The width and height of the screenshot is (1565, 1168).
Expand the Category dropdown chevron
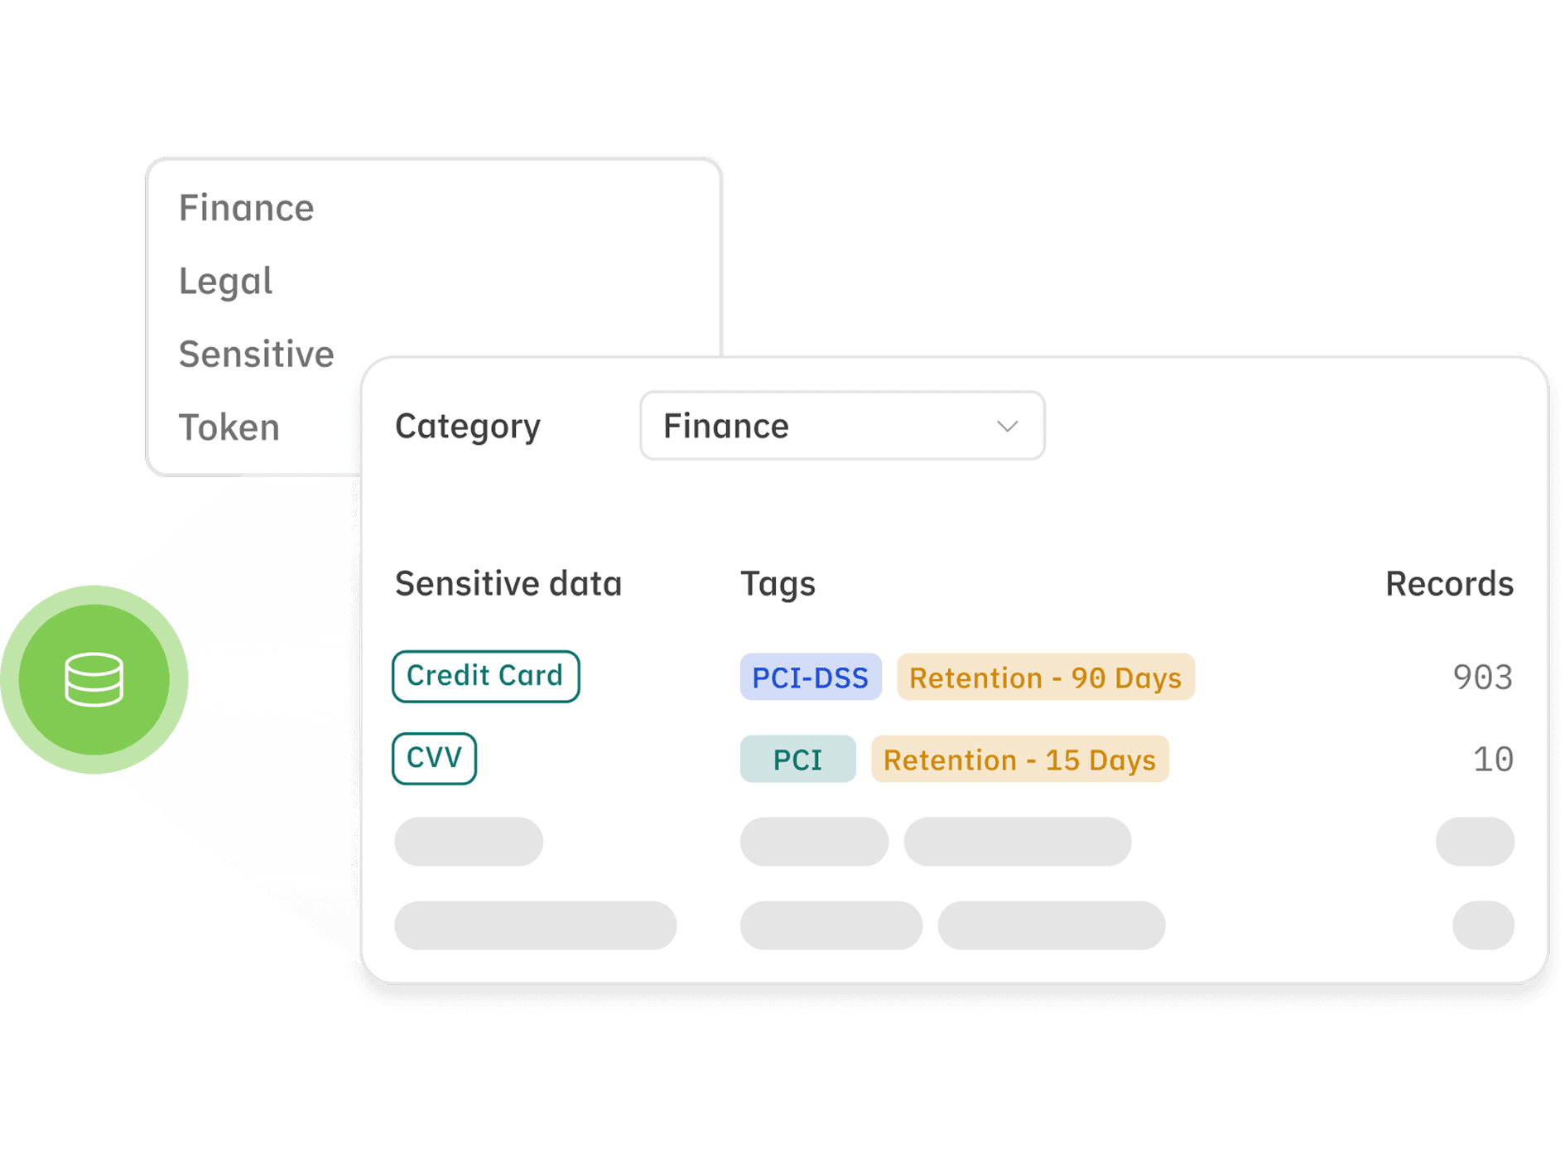pyautogui.click(x=1007, y=427)
